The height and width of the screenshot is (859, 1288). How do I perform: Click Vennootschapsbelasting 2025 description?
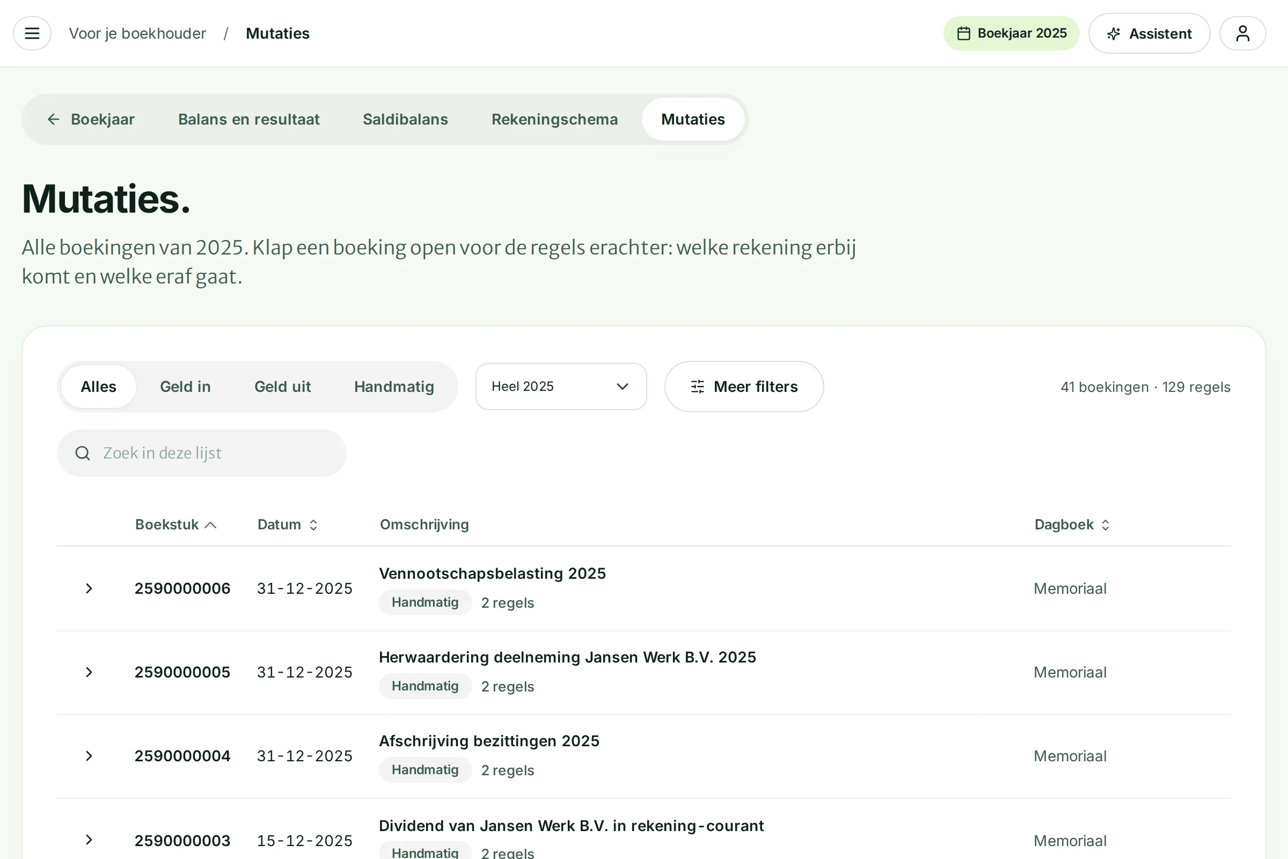(492, 573)
